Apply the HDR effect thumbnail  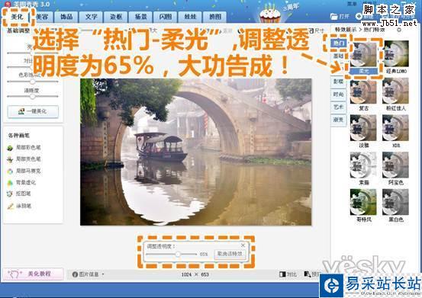(395, 128)
